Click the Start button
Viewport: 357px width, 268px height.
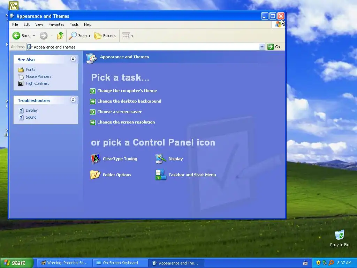point(16,263)
